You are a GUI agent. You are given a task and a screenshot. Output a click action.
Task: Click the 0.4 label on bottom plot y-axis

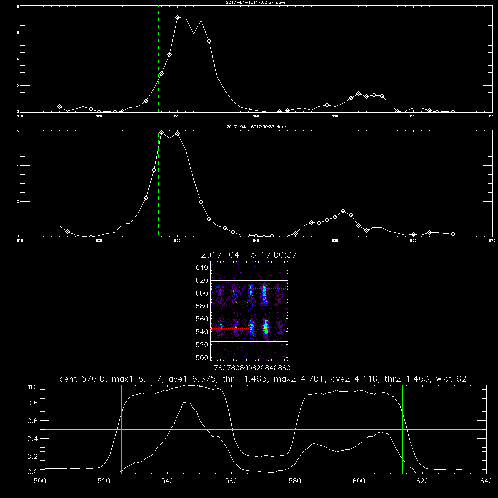tap(33, 439)
